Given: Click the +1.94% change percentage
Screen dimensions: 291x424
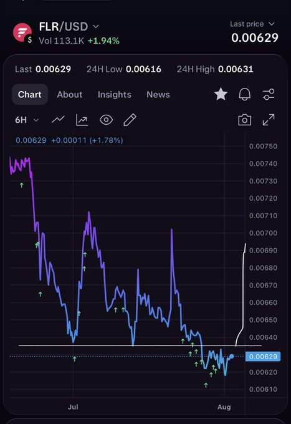Looking at the screenshot, I should click(x=103, y=41).
